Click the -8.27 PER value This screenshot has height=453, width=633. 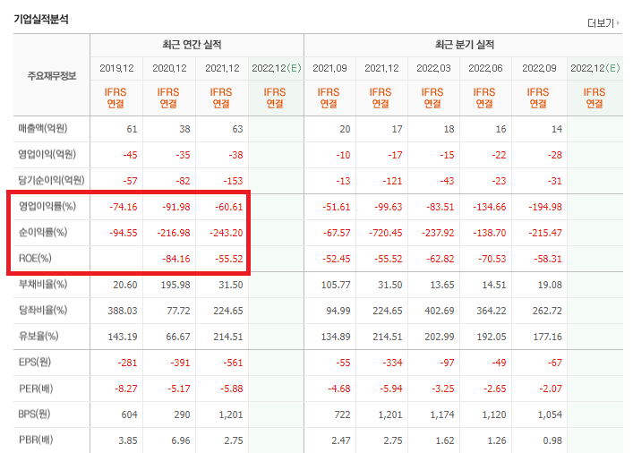point(126,389)
